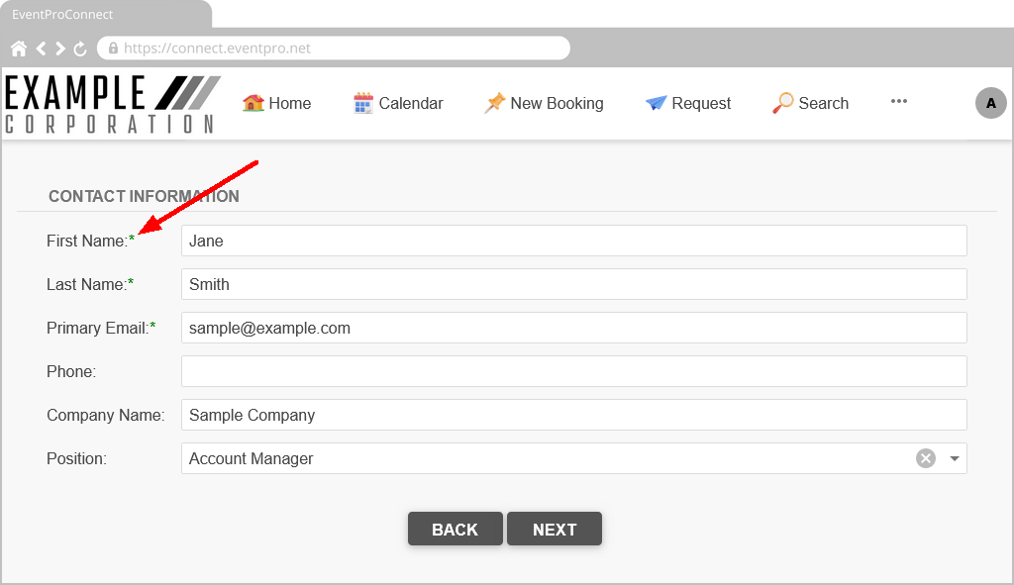Select the EventProConnect browser tab
1014x585 pixels.
click(106, 14)
